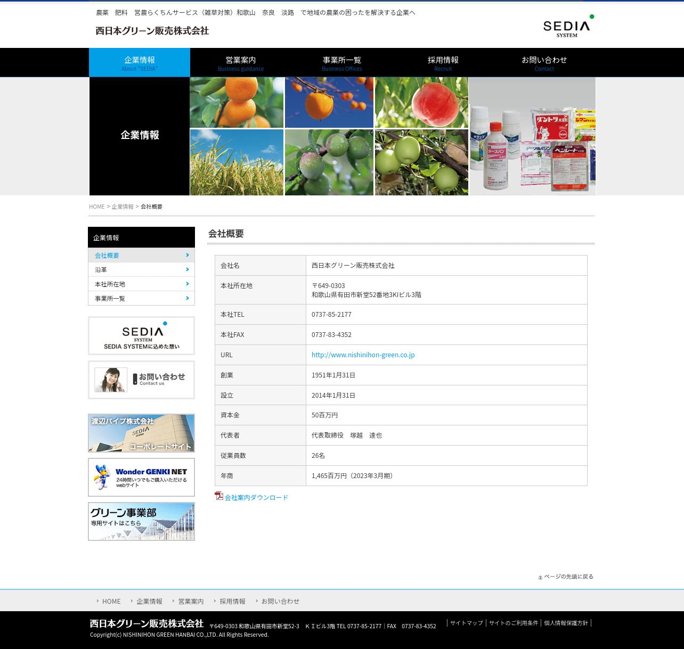This screenshot has width=684, height=649.
Task: Click the mandarin orange photo in the banner
Action: pyautogui.click(x=237, y=102)
